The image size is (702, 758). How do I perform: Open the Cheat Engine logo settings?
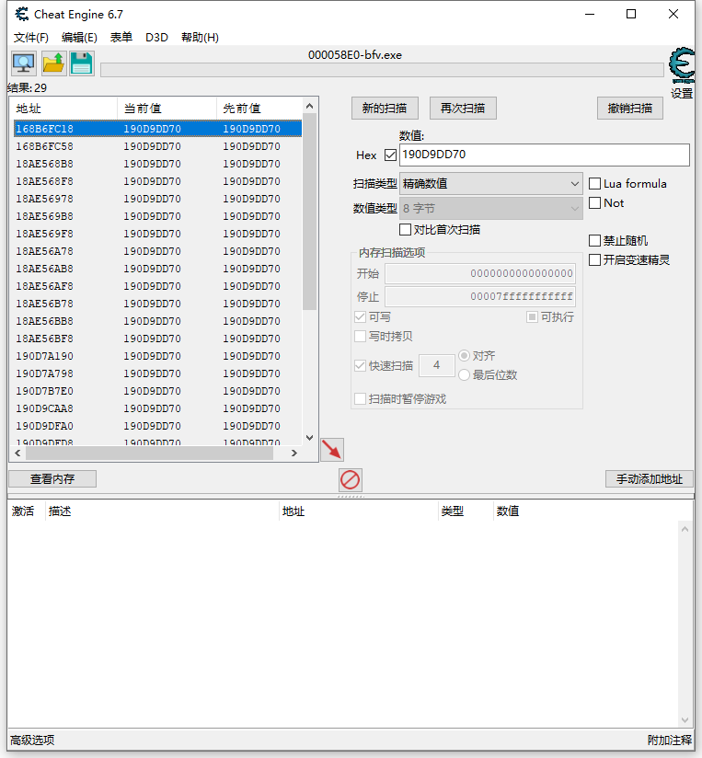tap(682, 65)
